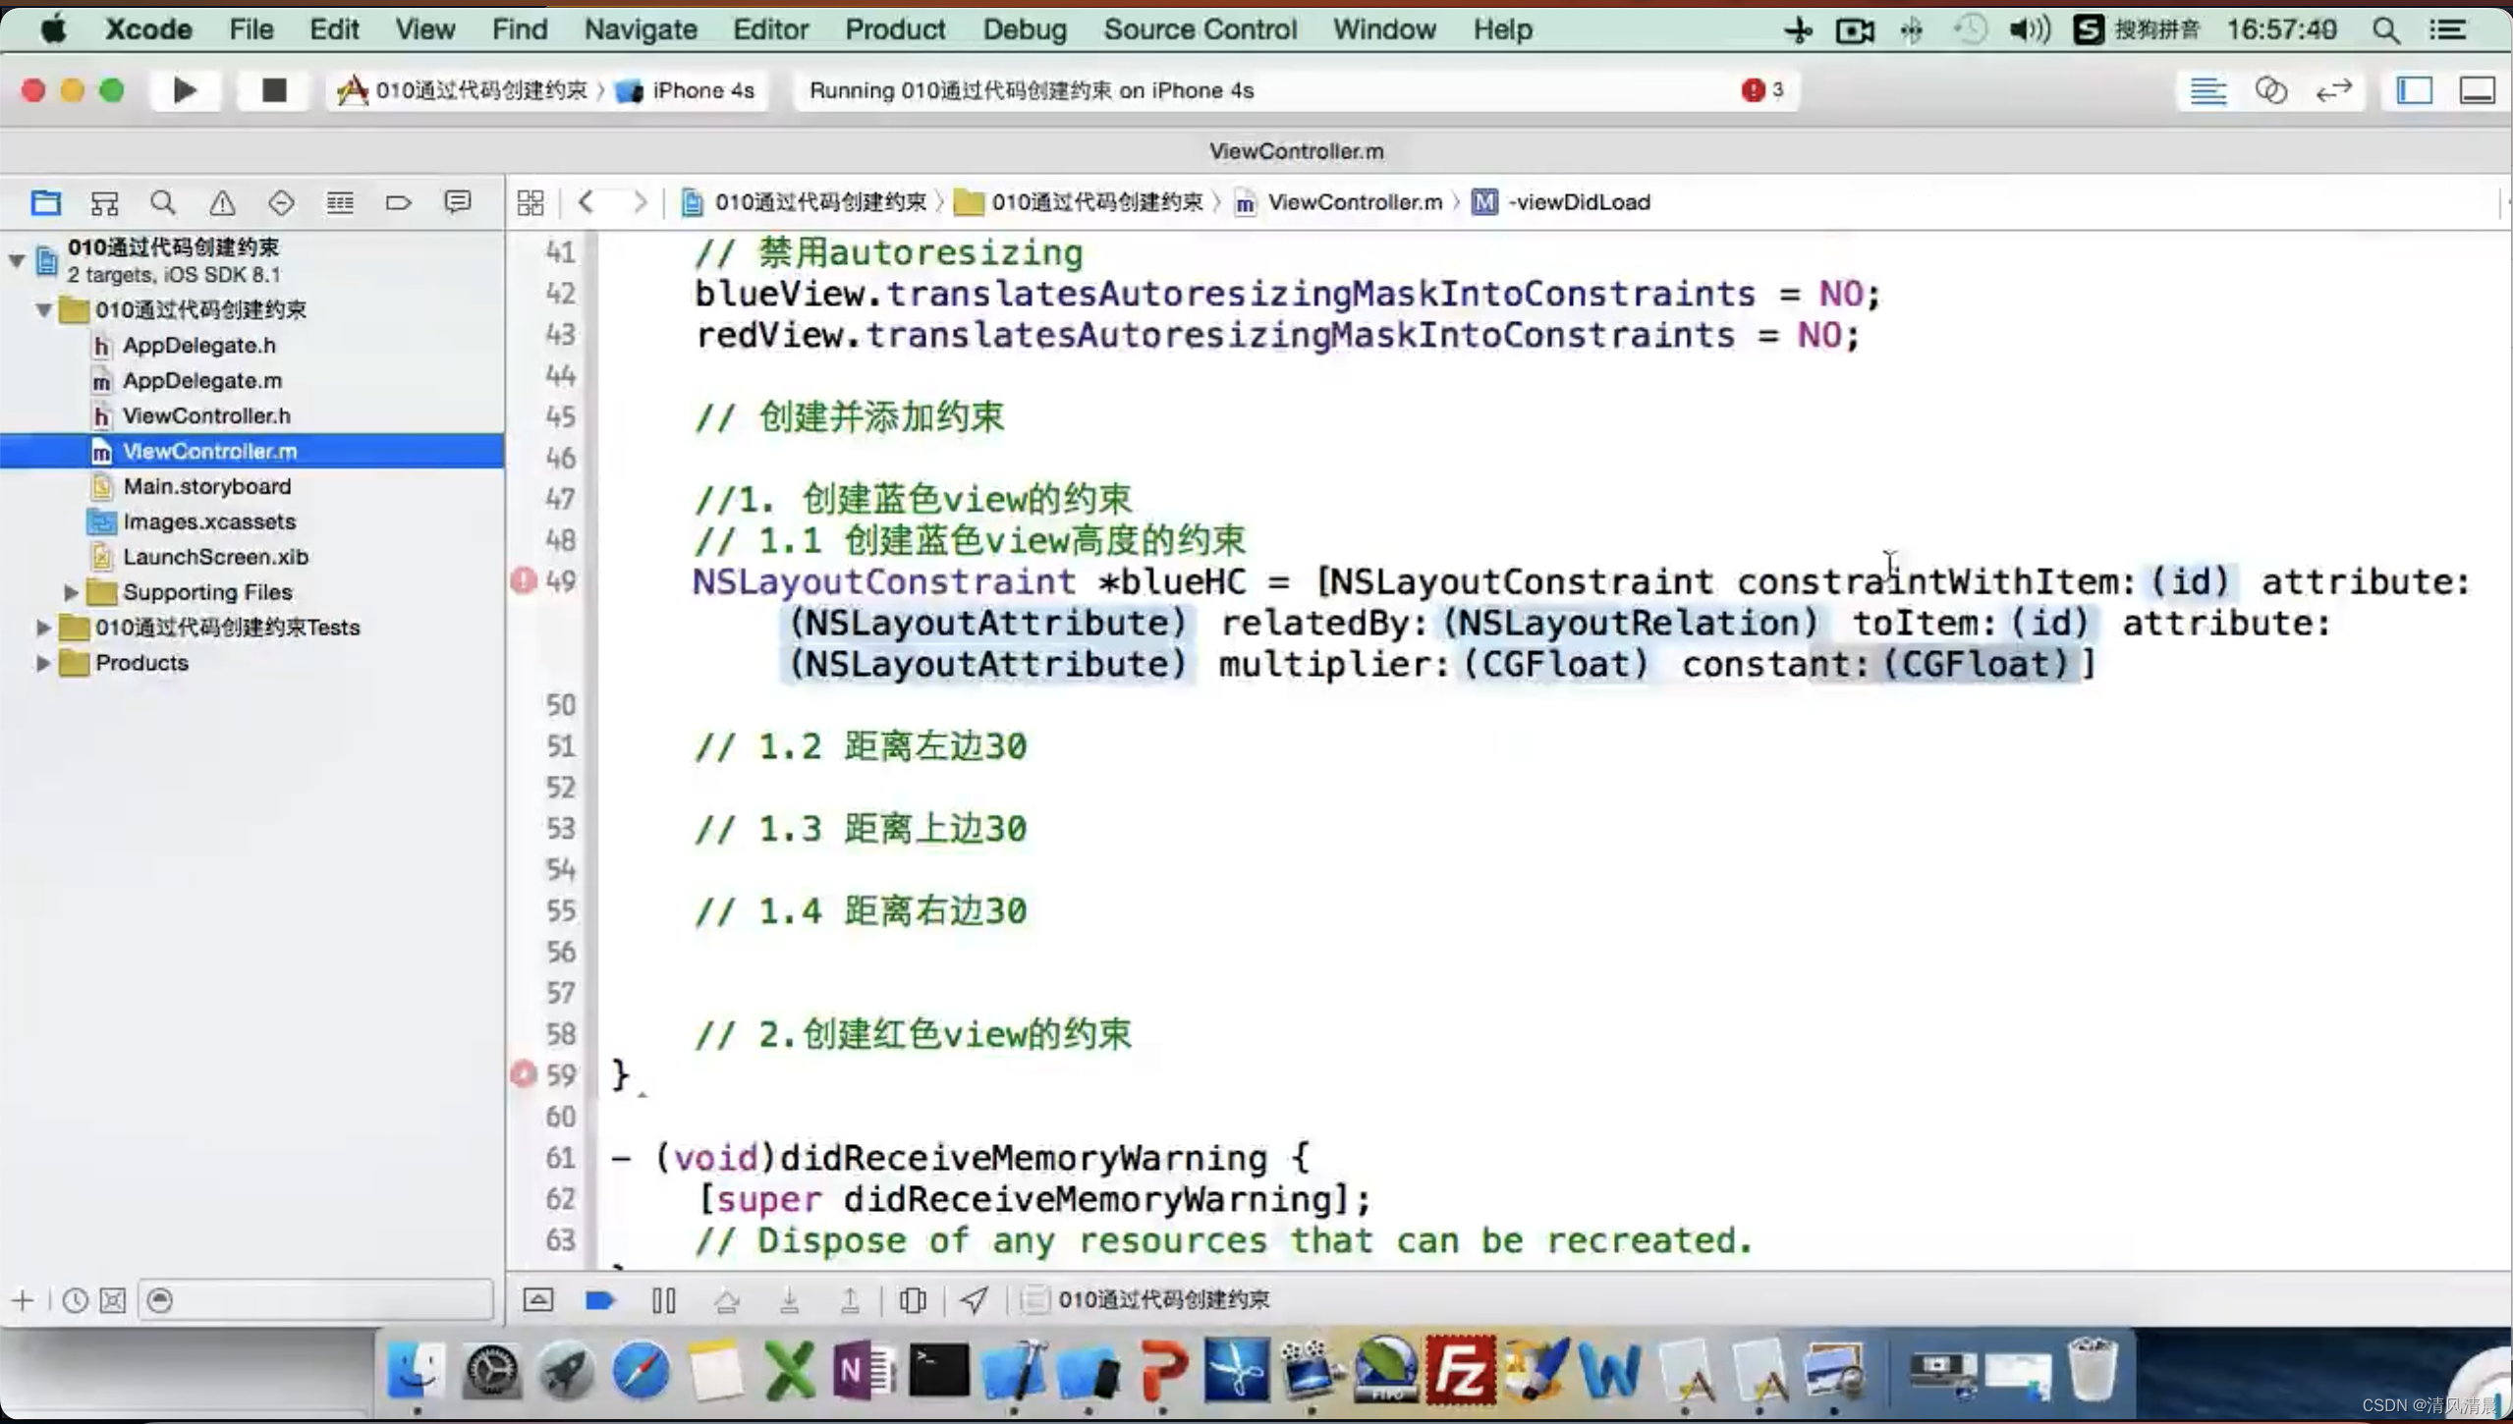This screenshot has width=2513, height=1424.
Task: Open Images.xcassets
Action: pos(209,522)
